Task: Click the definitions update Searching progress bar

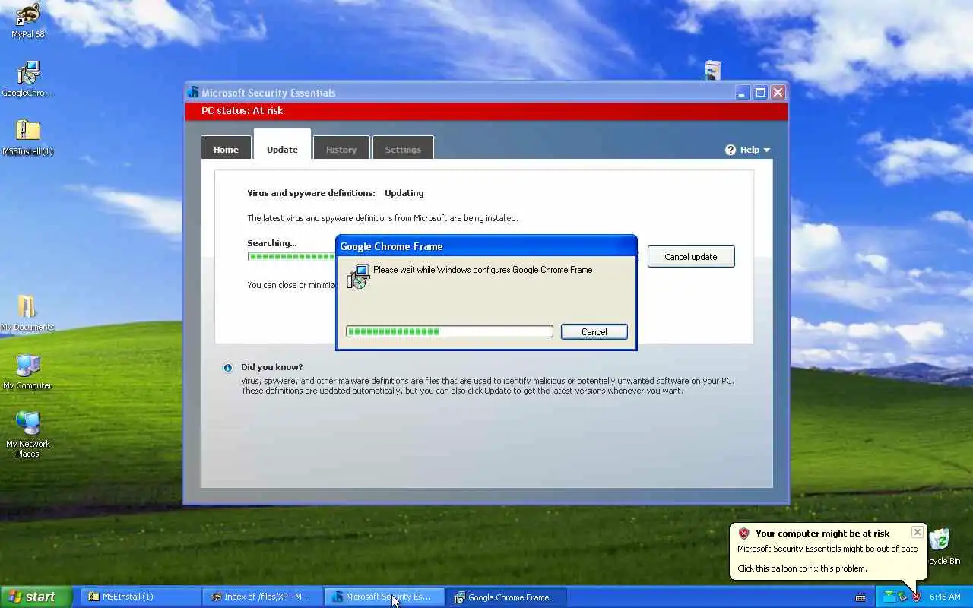Action: [292, 257]
